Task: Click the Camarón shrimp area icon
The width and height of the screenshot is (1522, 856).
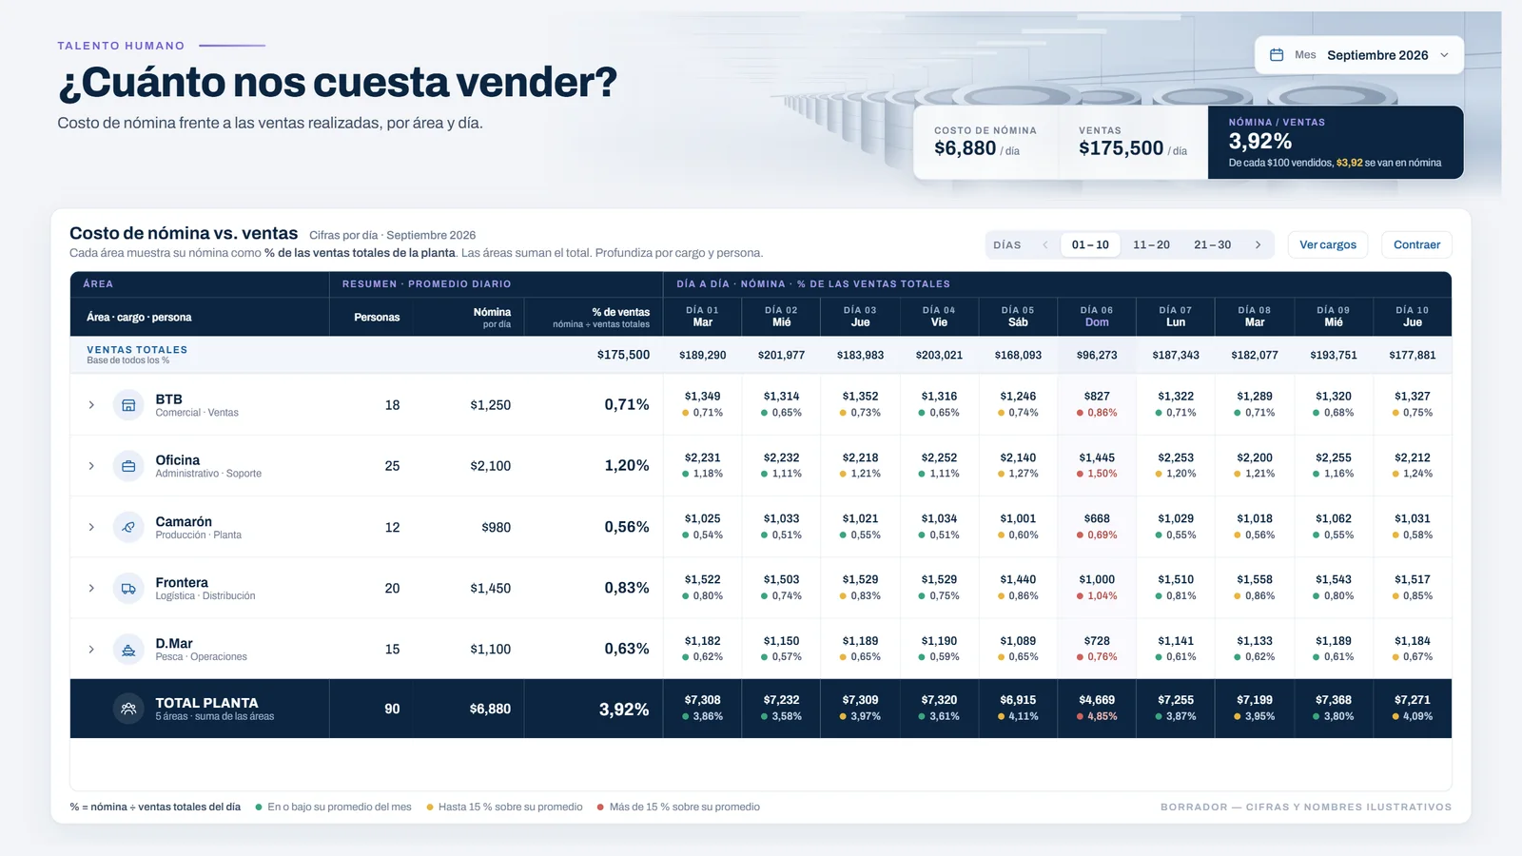Action: [x=128, y=527]
